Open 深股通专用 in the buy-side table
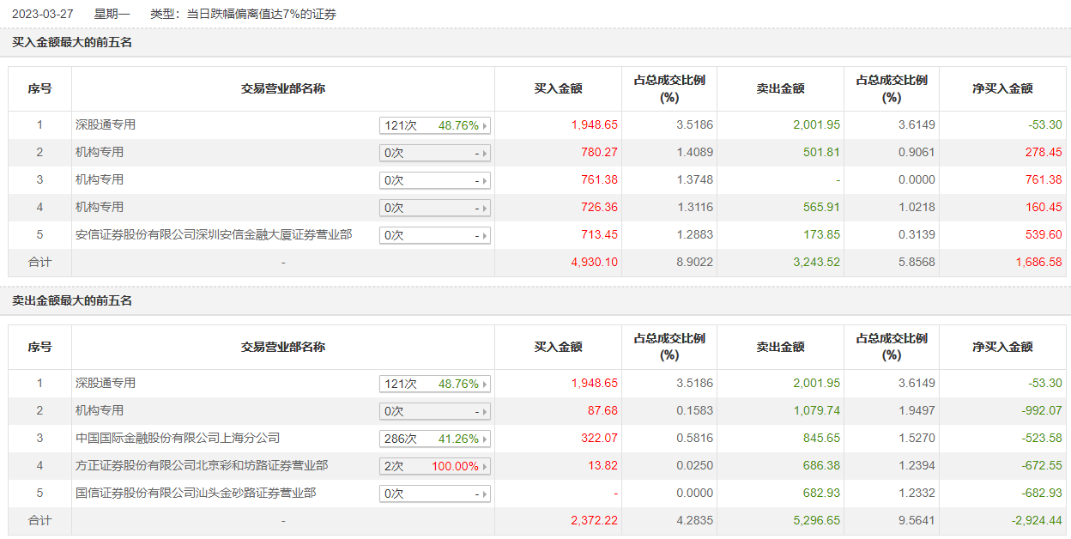 click(106, 124)
